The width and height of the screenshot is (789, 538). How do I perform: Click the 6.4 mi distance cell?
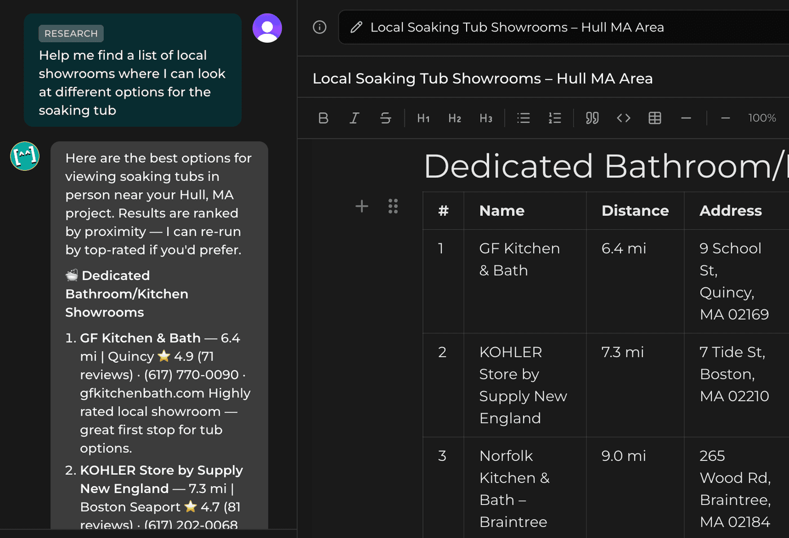tap(635, 281)
